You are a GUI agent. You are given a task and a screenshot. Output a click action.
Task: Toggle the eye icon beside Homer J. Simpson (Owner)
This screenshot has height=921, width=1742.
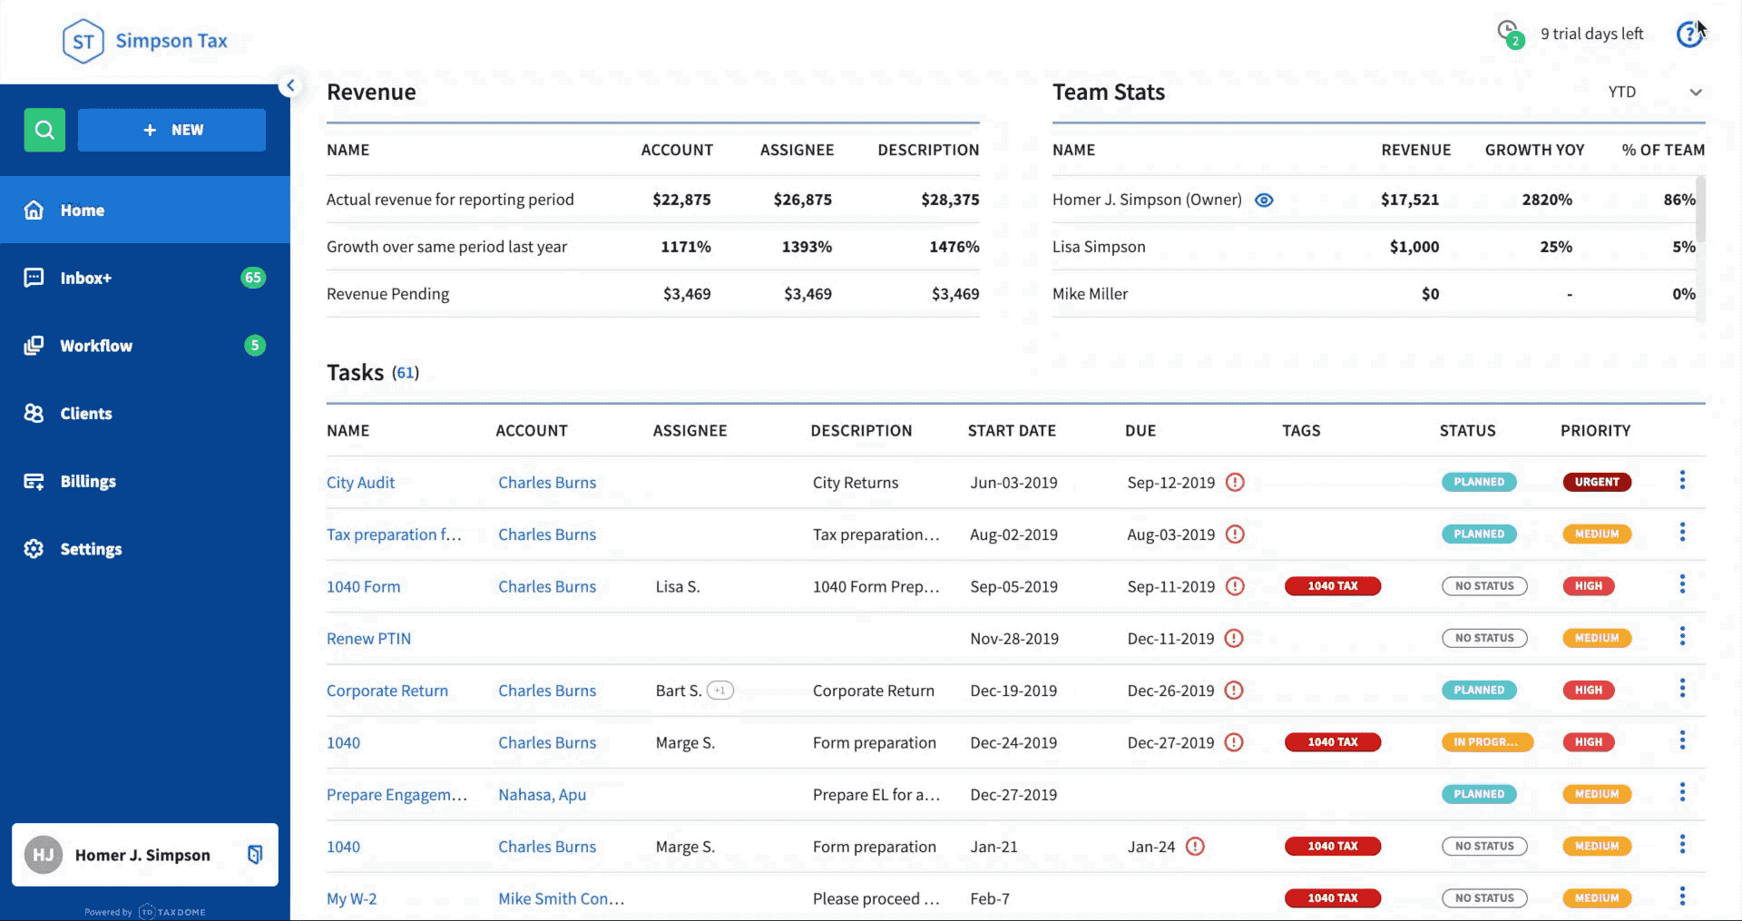[x=1264, y=200]
